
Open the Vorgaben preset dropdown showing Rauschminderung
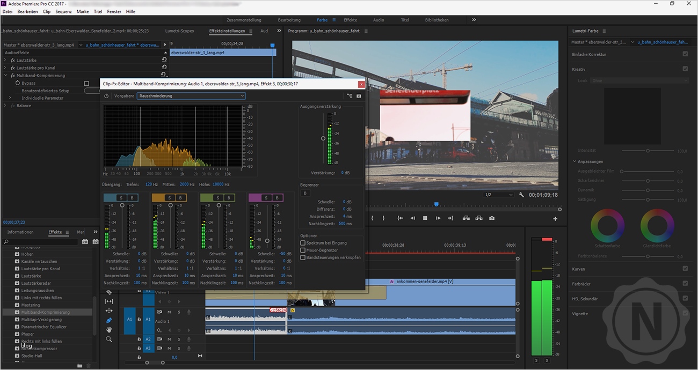coord(191,95)
